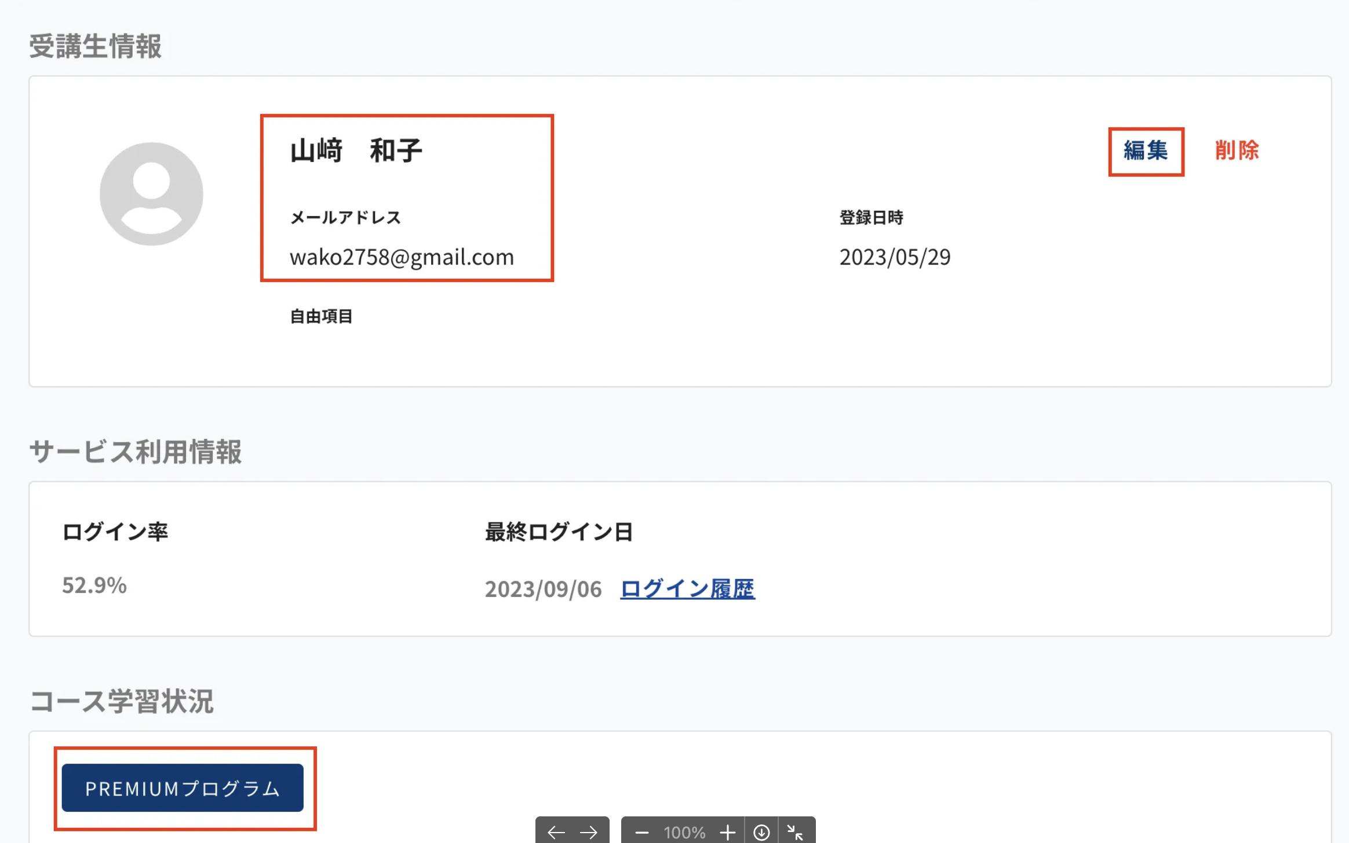The height and width of the screenshot is (843, 1349).
Task: Click the 100% zoom level indicator
Action: click(684, 833)
